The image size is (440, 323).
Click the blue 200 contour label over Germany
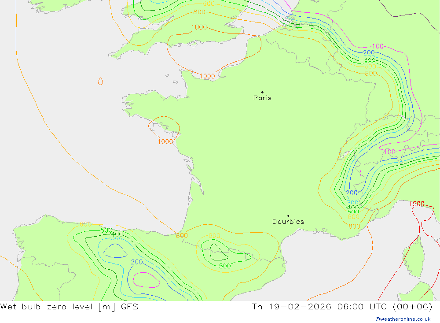pyautogui.click(x=369, y=52)
